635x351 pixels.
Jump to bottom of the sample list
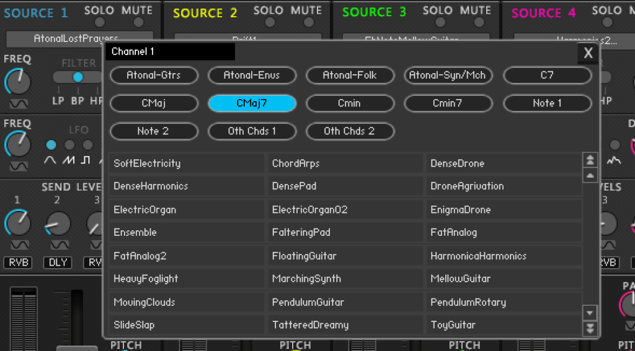(590, 328)
